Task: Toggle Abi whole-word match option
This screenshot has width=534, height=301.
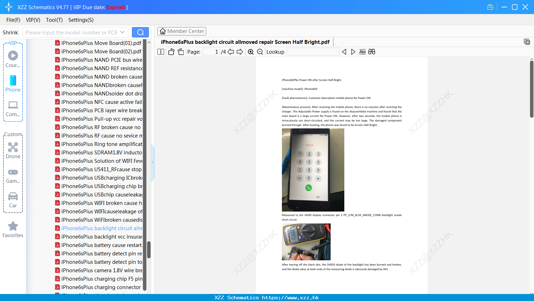Action: click(363, 52)
